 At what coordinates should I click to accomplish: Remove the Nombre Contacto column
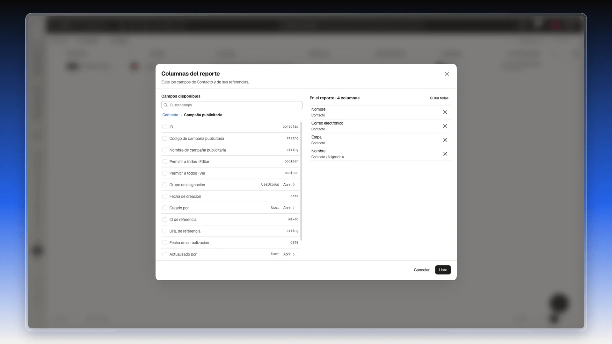445,112
